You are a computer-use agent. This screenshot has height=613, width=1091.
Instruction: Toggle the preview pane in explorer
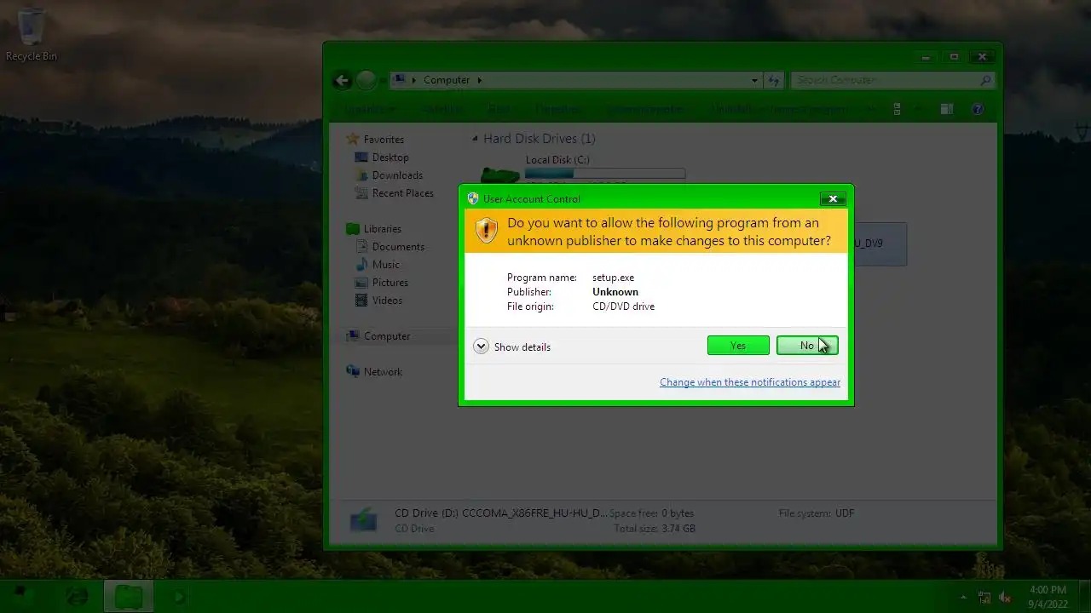[946, 109]
